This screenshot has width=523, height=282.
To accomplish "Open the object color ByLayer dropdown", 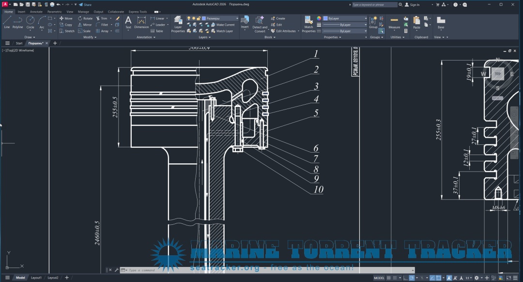I will coord(345,18).
